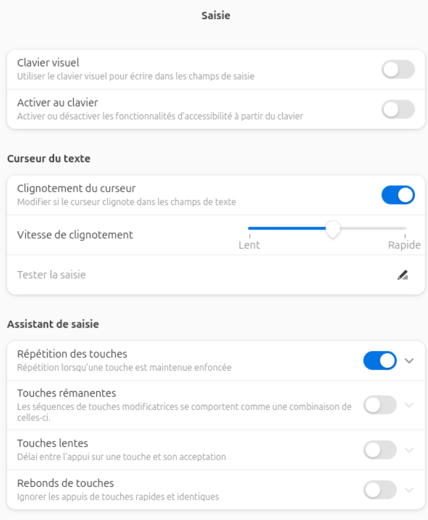Disable Clignotement du curseur switch
Viewport: 428px width, 520px height.
coord(398,195)
